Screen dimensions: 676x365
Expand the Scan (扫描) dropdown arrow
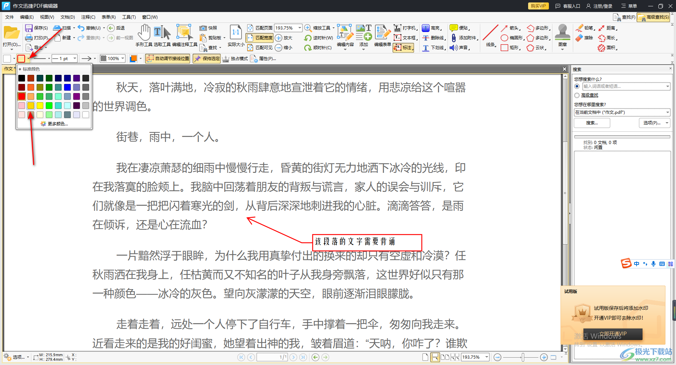pyautogui.click(x=74, y=28)
